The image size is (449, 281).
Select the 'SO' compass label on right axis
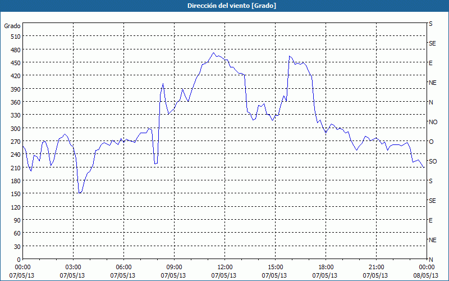click(x=433, y=161)
